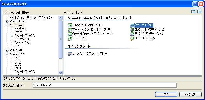205x100 pixels.
Task: Click the project type list scroll-down arrow
Action: point(60,73)
